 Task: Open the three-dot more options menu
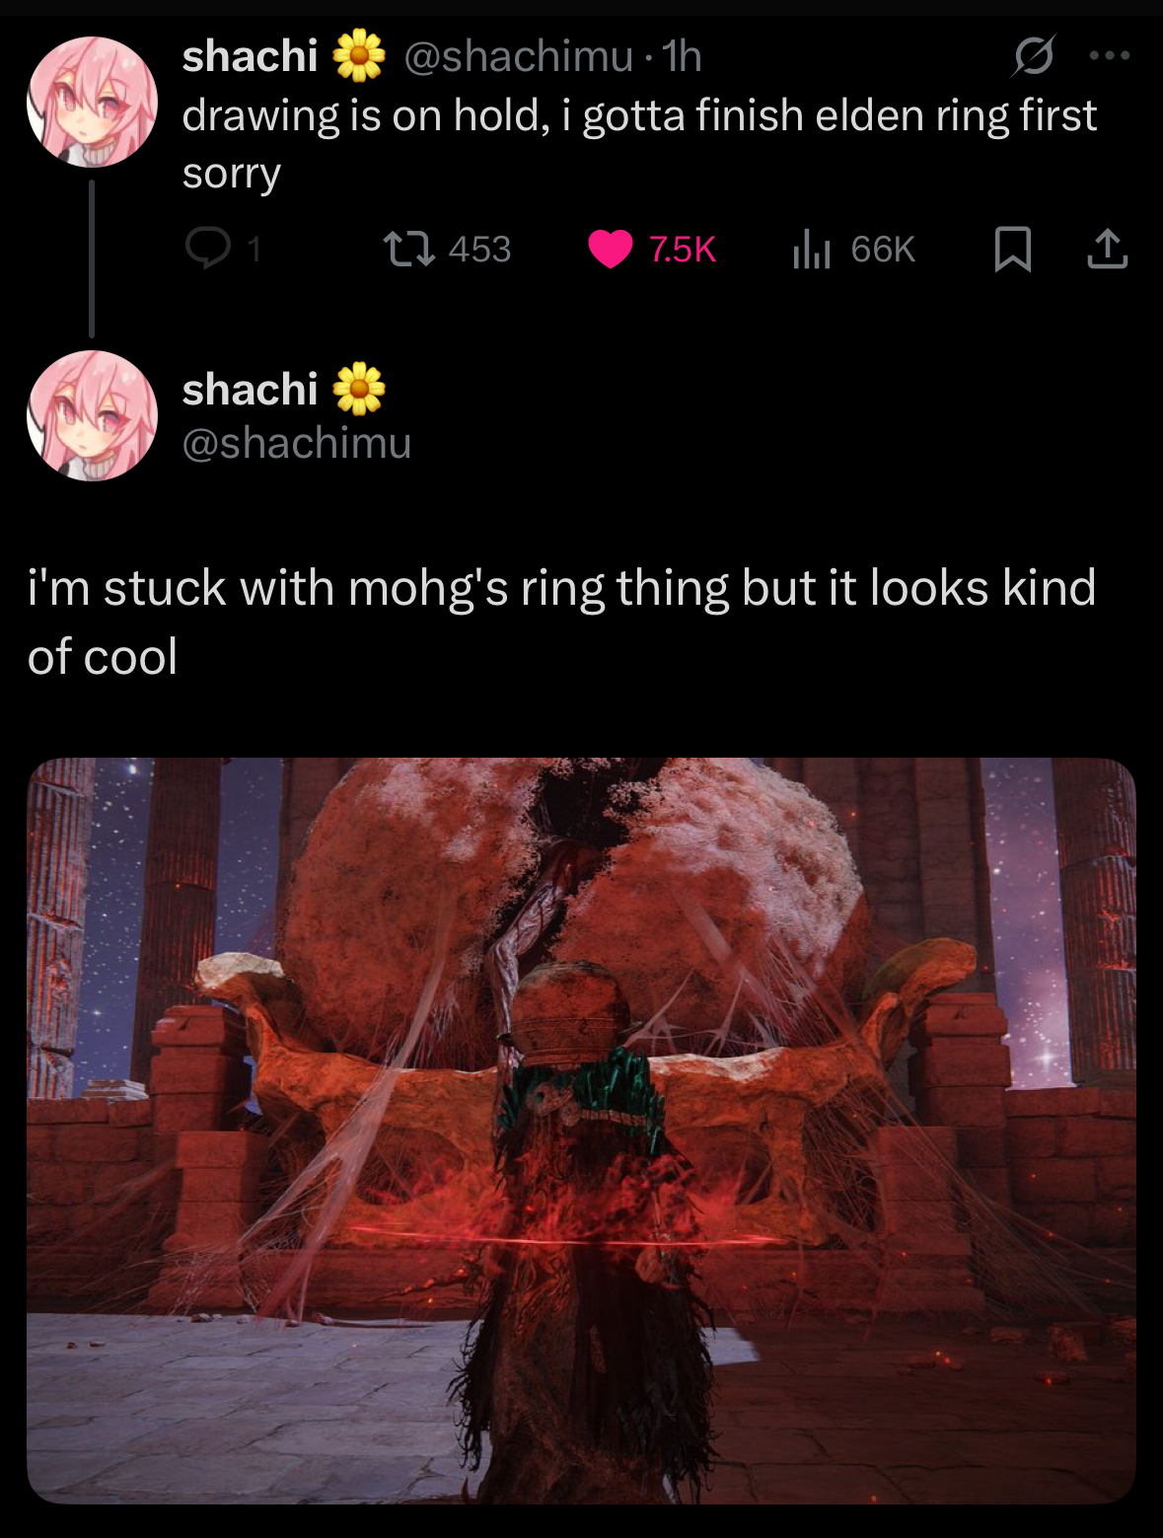coord(1110,56)
